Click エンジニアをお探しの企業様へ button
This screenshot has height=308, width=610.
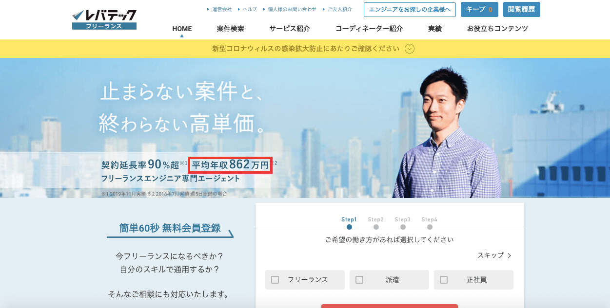410,9
